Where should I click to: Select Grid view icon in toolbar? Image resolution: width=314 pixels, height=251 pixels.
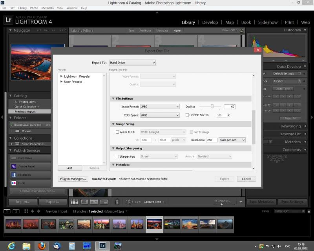point(75,202)
